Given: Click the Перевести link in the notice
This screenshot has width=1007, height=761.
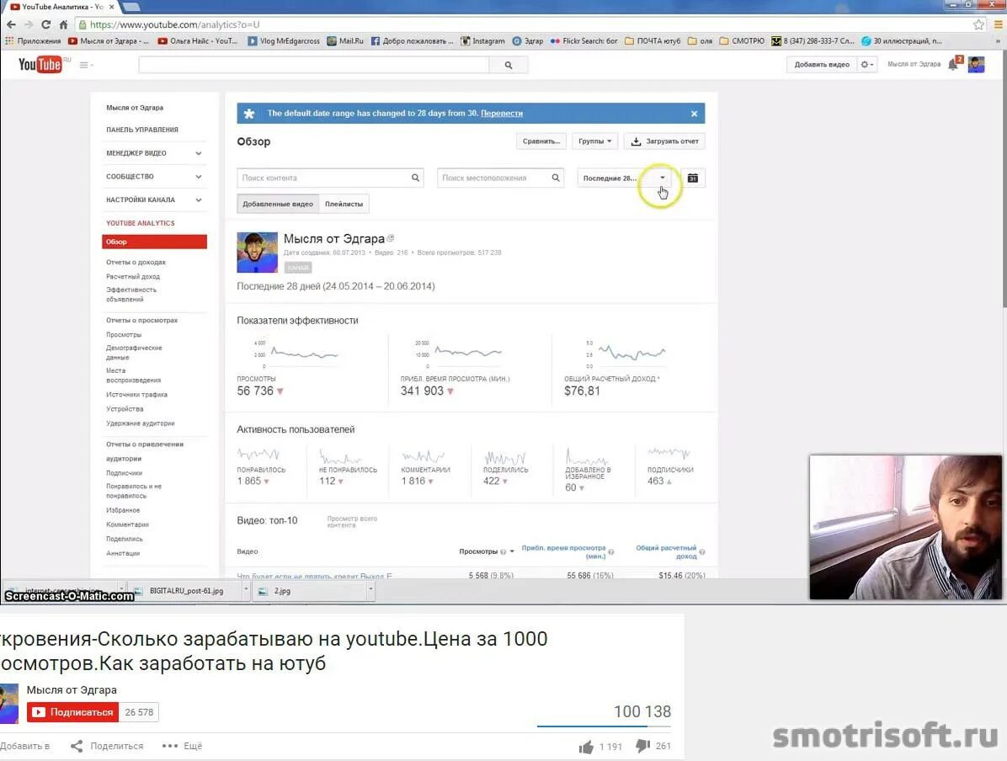Looking at the screenshot, I should [x=502, y=114].
